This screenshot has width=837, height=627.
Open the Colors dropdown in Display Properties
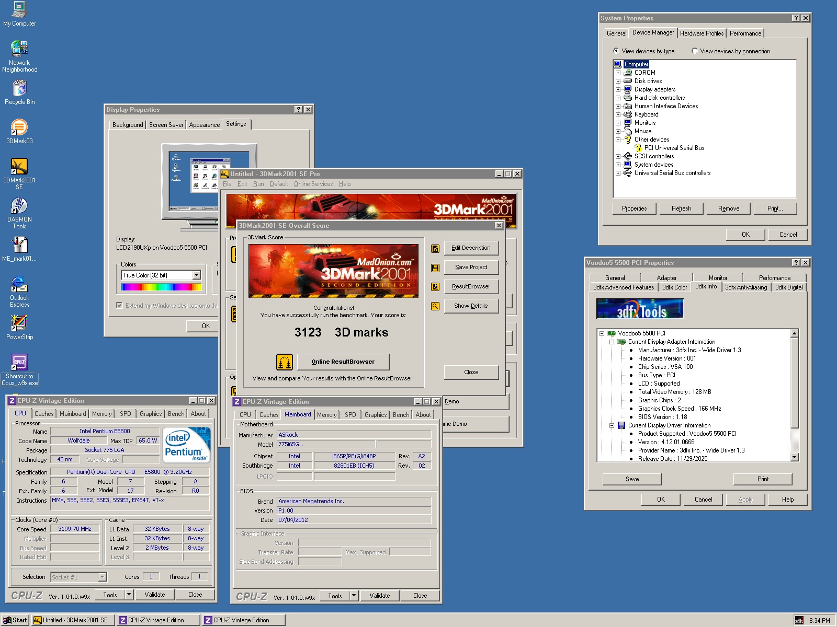(197, 275)
